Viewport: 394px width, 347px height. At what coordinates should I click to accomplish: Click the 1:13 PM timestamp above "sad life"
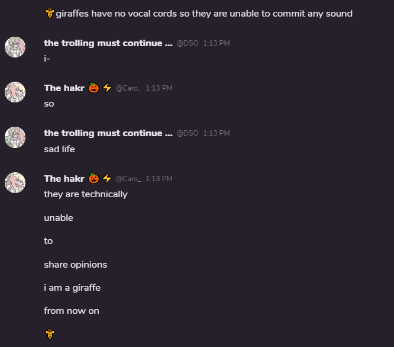[217, 133]
